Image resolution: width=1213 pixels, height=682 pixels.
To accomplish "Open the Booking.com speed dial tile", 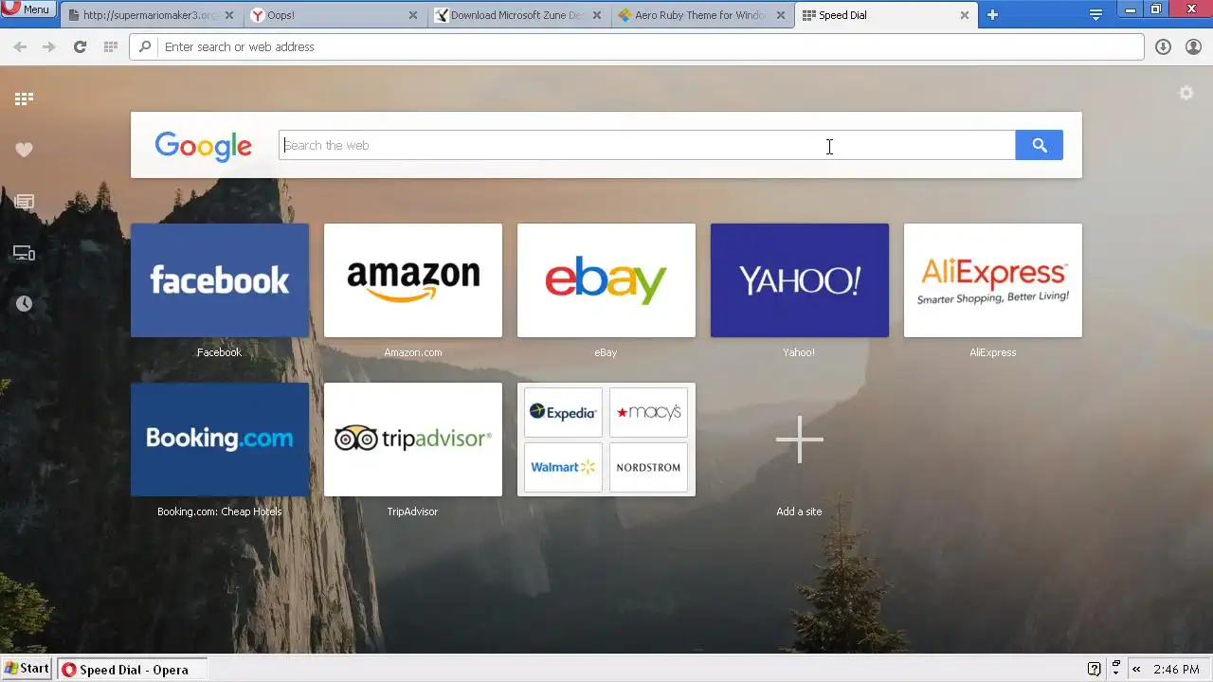I will [x=220, y=440].
